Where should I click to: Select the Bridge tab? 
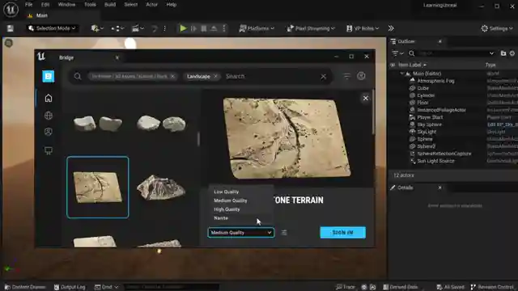point(66,57)
